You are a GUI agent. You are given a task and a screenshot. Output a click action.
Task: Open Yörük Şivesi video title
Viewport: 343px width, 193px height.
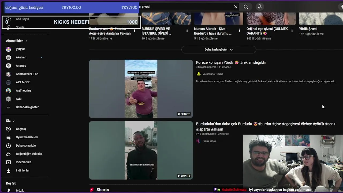[308, 29]
